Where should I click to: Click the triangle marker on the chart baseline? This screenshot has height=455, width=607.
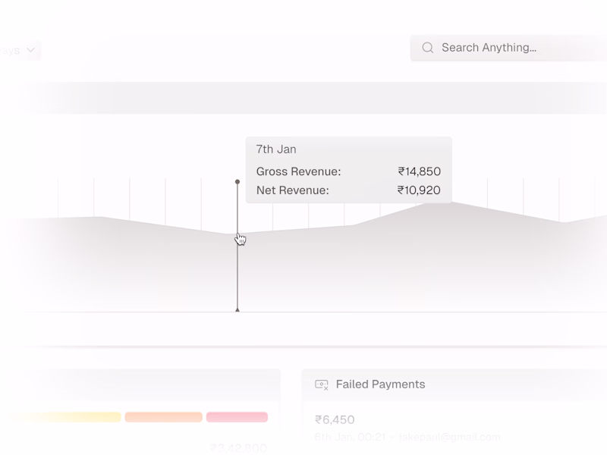(x=237, y=309)
